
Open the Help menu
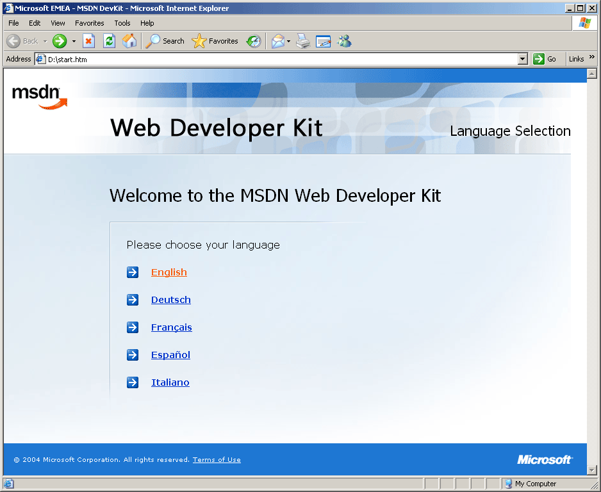tap(147, 23)
